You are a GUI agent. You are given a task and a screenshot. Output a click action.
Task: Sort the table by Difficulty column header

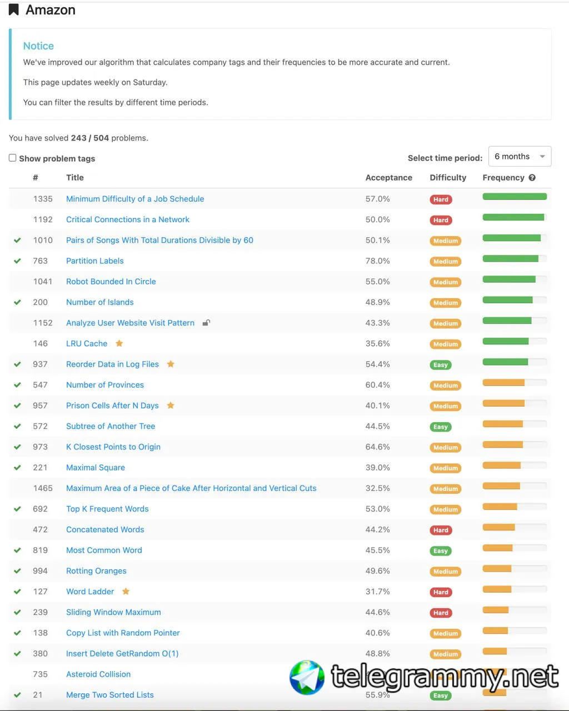448,178
